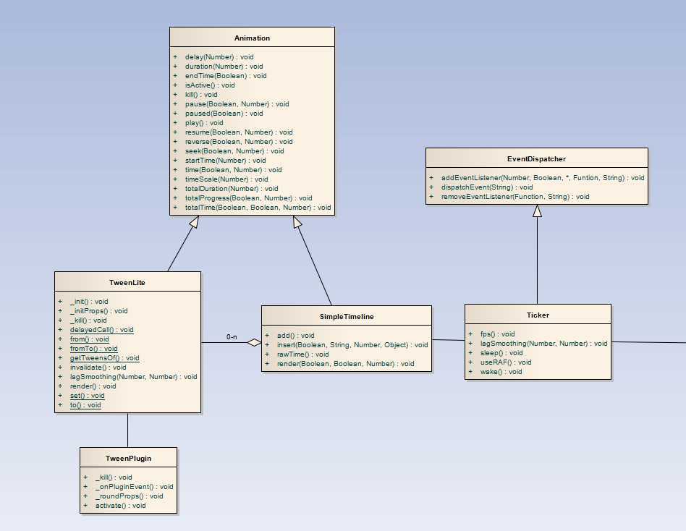This screenshot has width=686, height=531.
Task: Select the EventDispatcher class title
Action: tap(536, 158)
